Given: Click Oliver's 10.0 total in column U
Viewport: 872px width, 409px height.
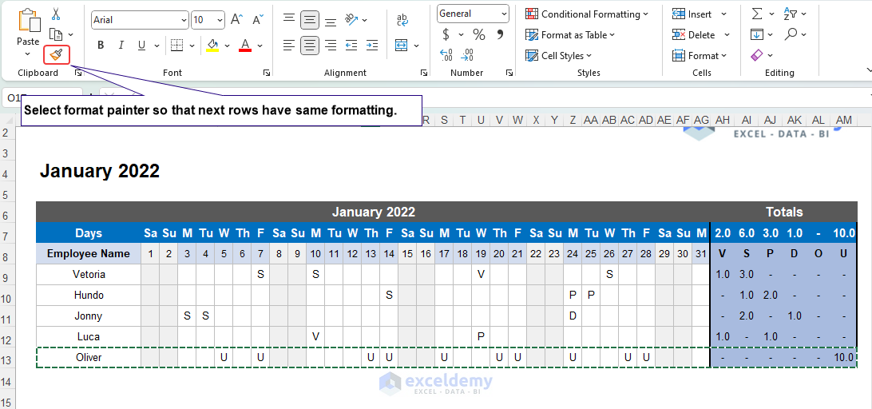Looking at the screenshot, I should coord(843,358).
